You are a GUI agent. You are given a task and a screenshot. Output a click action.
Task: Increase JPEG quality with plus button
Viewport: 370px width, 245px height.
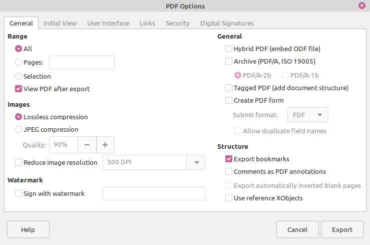pyautogui.click(x=105, y=145)
